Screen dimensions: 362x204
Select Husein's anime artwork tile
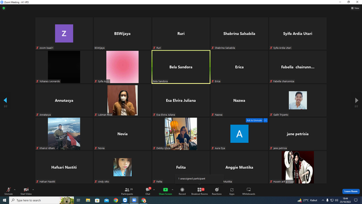pos(298,167)
